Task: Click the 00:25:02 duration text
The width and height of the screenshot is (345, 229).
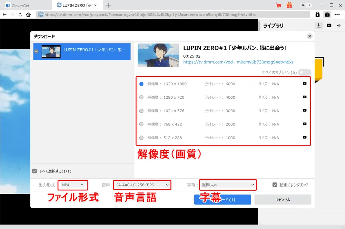Action: click(x=191, y=56)
